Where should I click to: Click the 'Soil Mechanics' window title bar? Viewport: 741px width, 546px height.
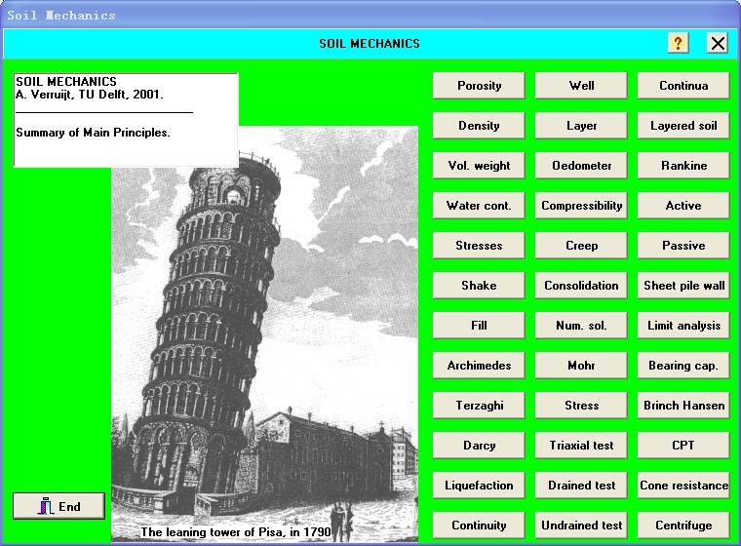point(370,15)
